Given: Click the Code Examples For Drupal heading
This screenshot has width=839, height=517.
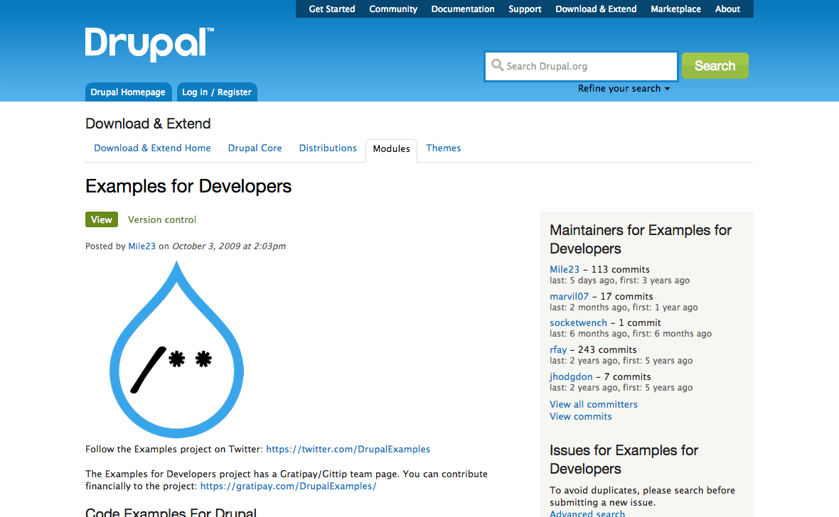Looking at the screenshot, I should [x=171, y=512].
